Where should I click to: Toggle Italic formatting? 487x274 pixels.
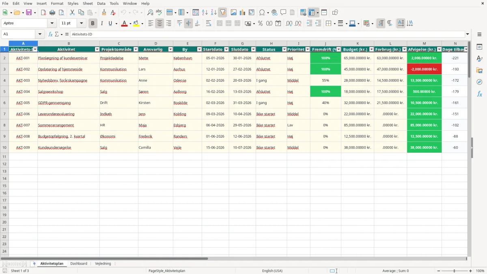101,24
